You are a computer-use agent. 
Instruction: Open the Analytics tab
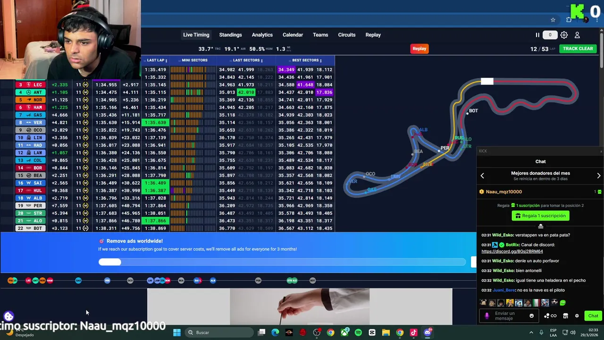click(x=262, y=35)
